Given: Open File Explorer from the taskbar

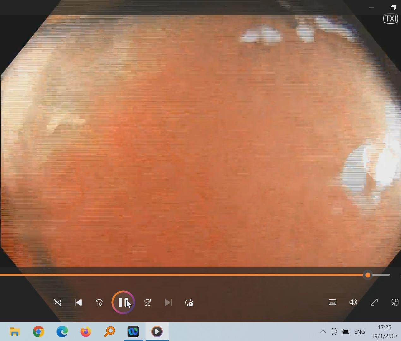Looking at the screenshot, I should coord(15,332).
